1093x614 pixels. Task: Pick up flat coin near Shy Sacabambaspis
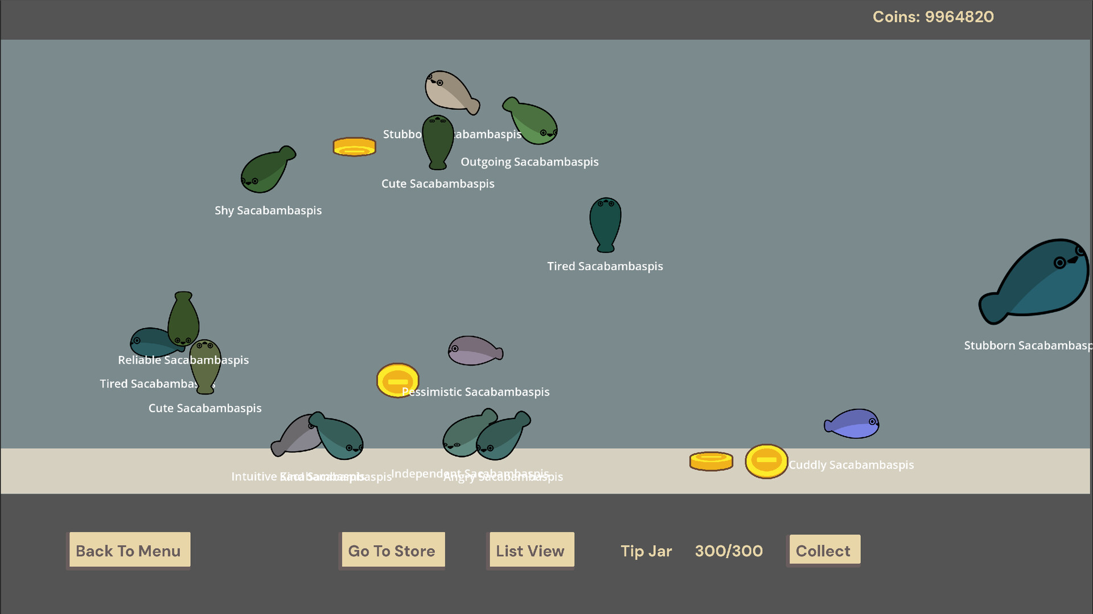tap(354, 147)
